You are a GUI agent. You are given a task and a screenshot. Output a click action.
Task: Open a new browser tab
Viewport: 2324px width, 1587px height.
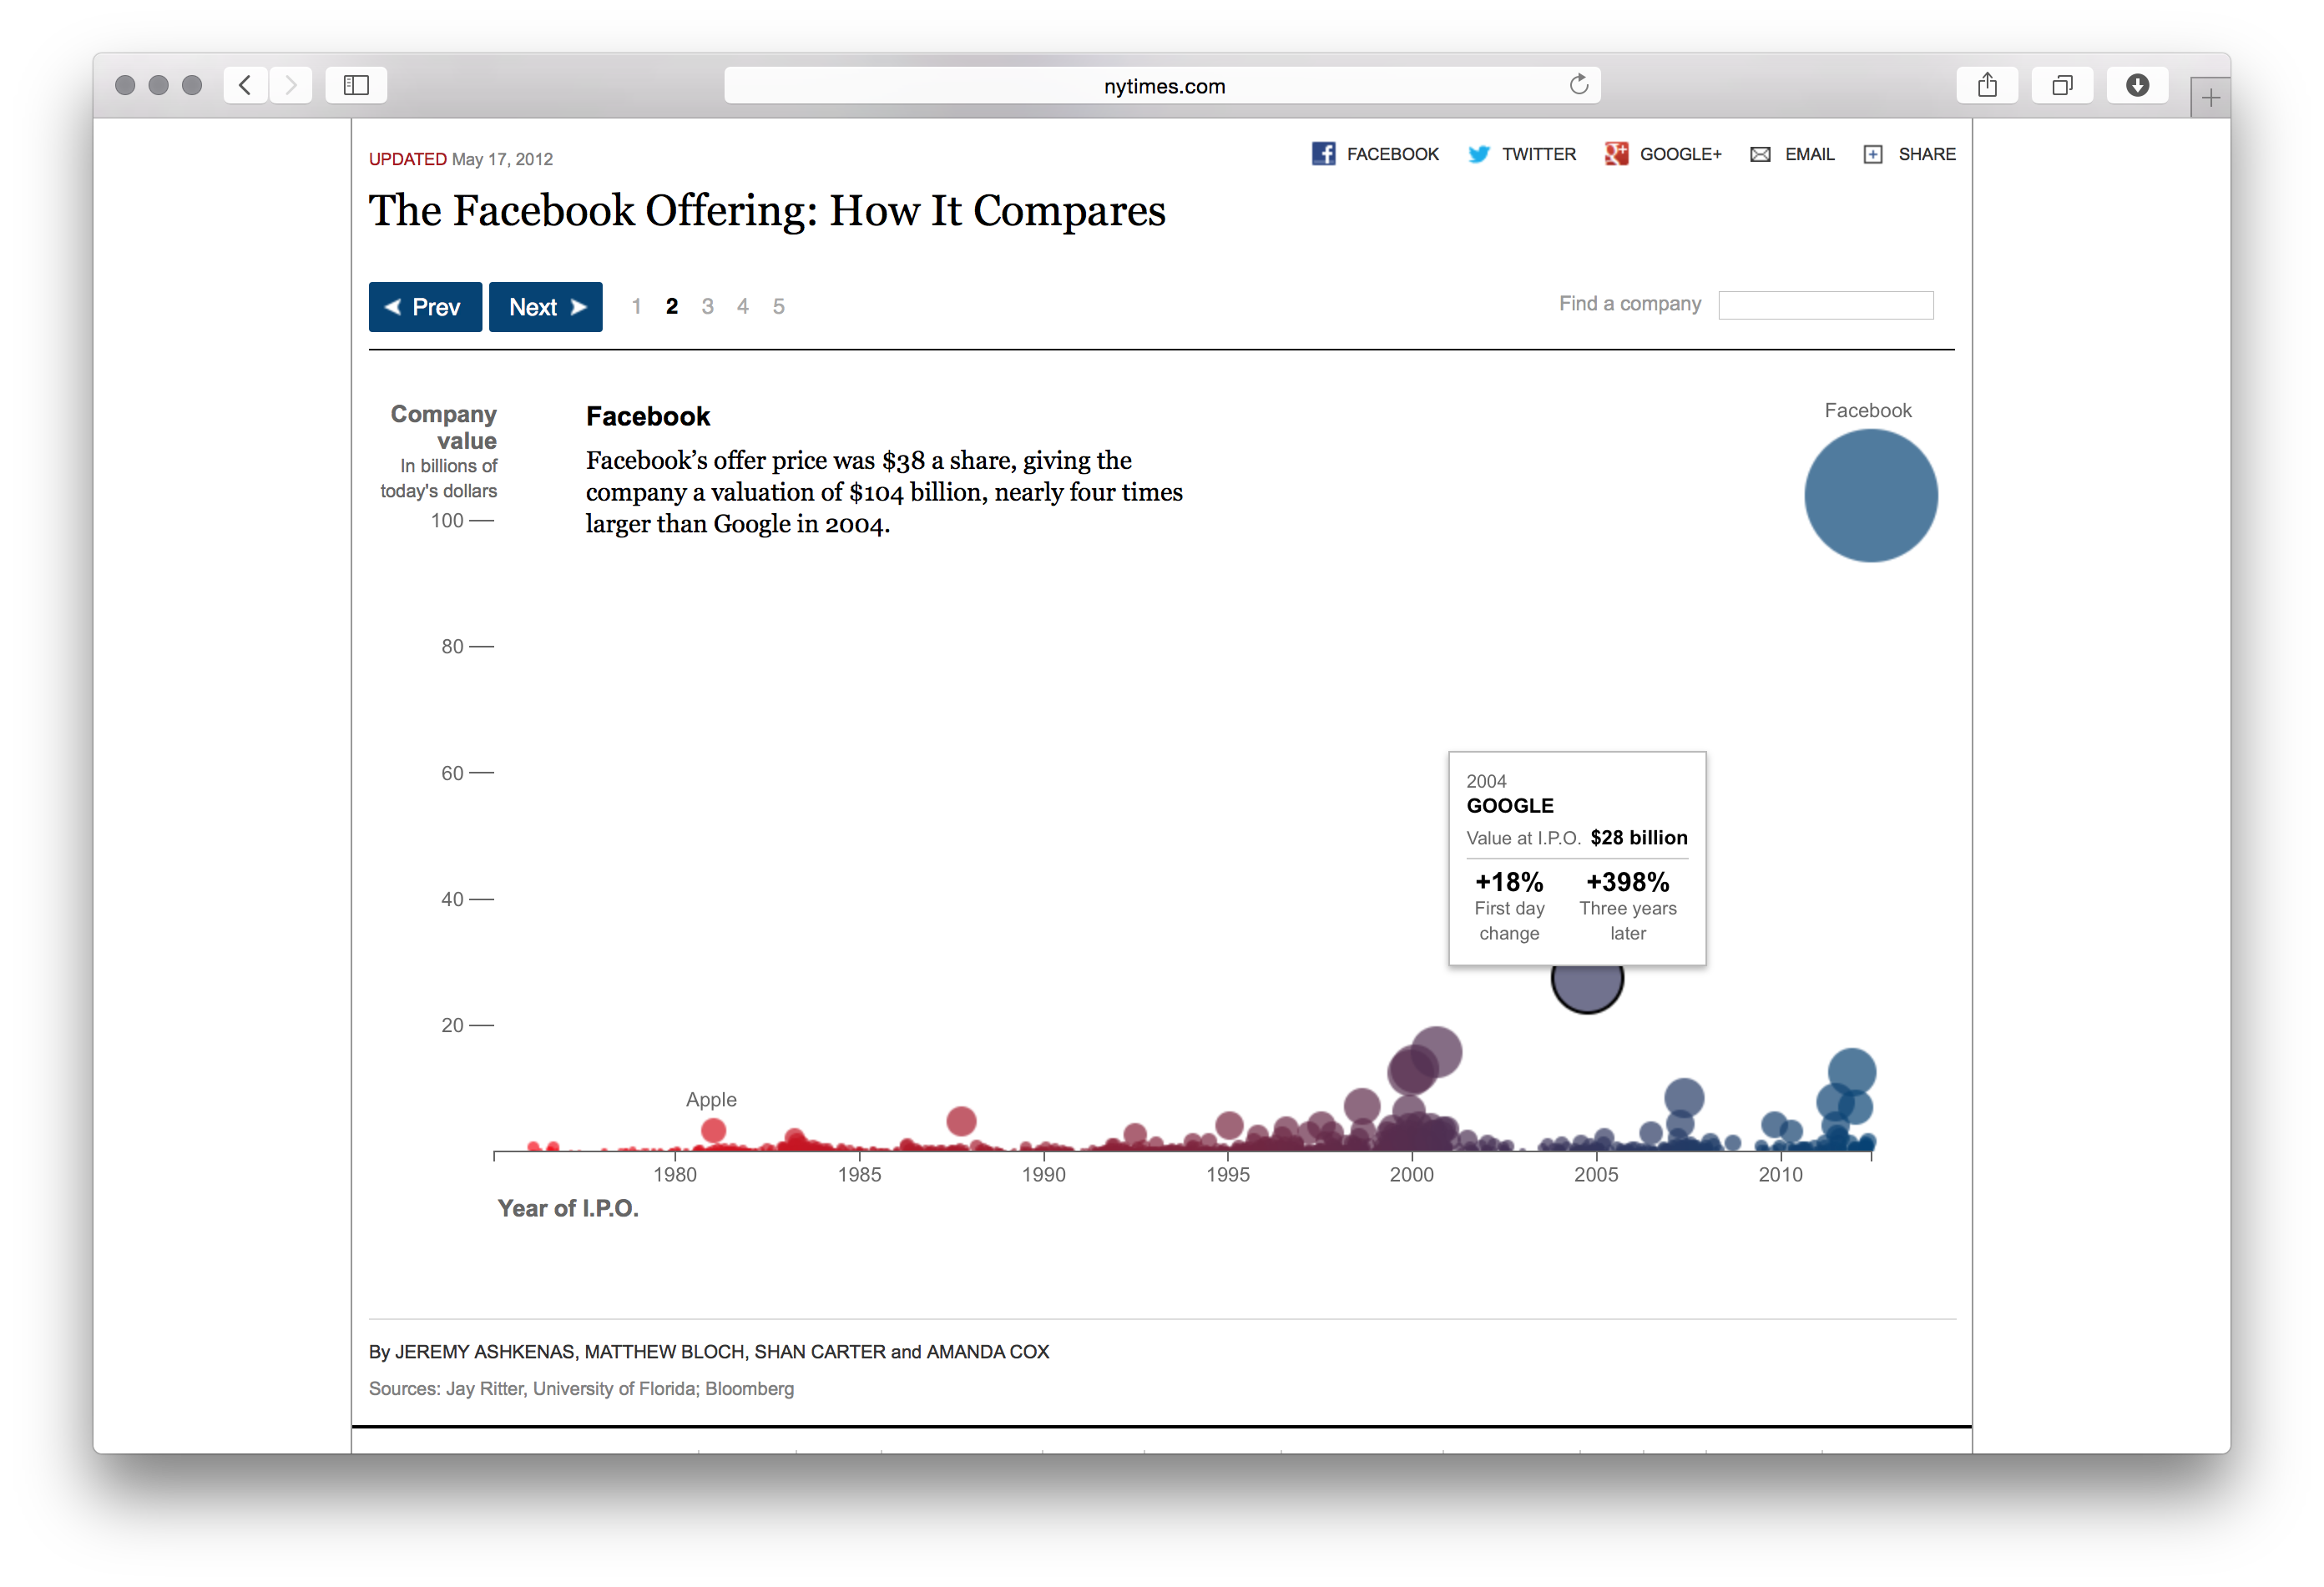point(2210,96)
